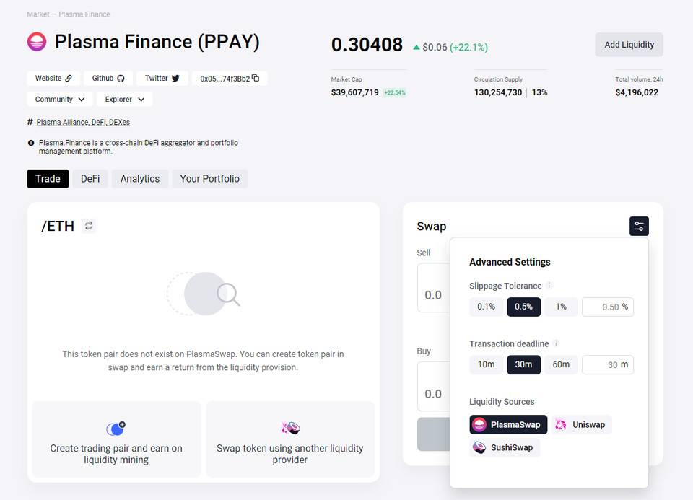The height and width of the screenshot is (500, 693).
Task: Switch to the Analytics tab
Action: pos(140,178)
